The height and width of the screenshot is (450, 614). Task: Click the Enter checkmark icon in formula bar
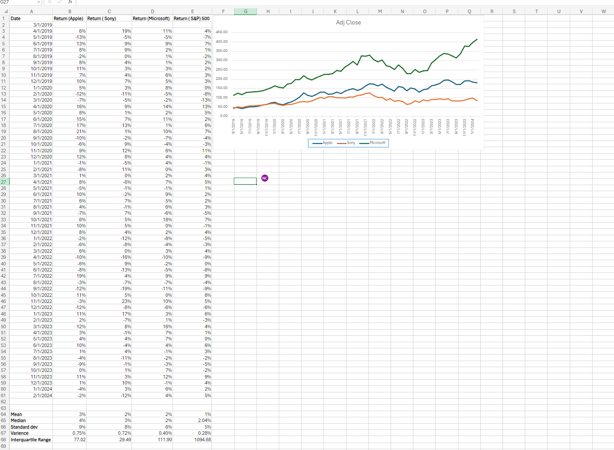(59, 3)
